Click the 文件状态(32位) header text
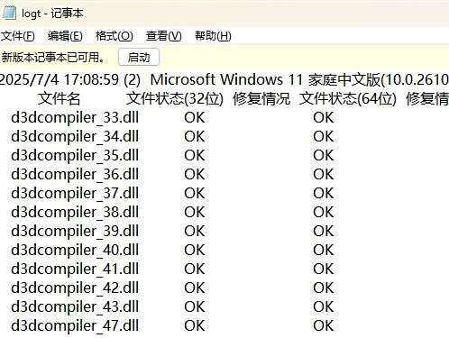Screen dimensions: 449x338 point(175,98)
